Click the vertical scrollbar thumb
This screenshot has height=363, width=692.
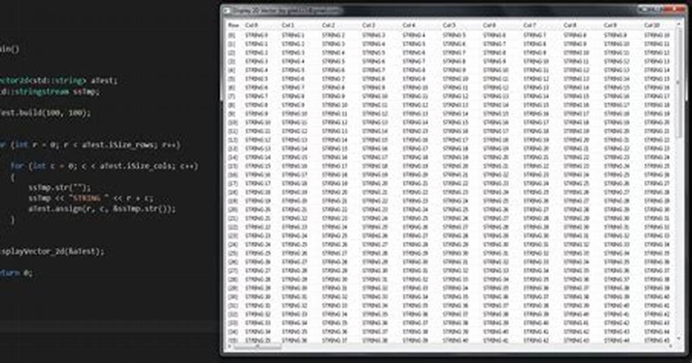[x=678, y=82]
